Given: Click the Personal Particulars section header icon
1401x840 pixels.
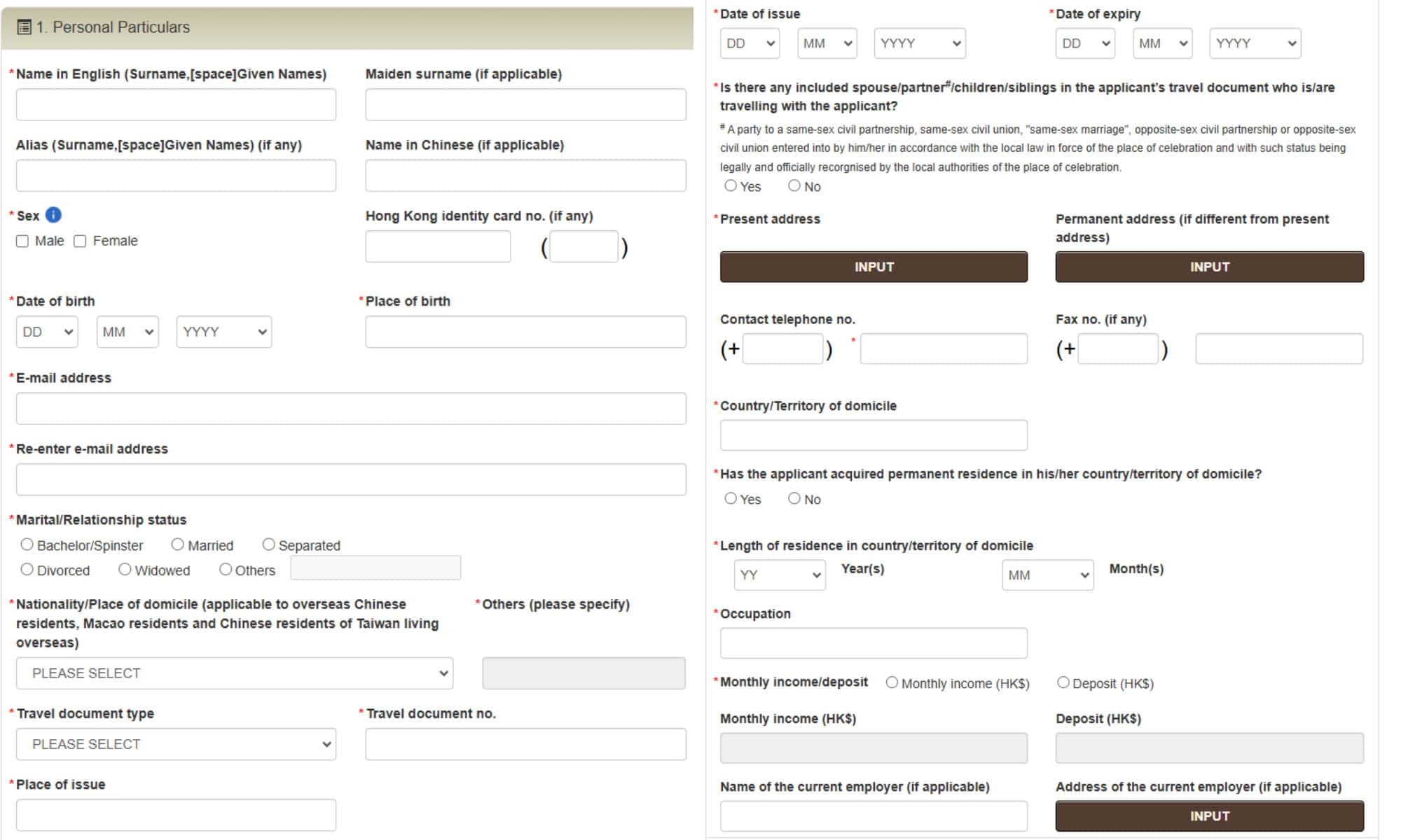Looking at the screenshot, I should point(24,27).
